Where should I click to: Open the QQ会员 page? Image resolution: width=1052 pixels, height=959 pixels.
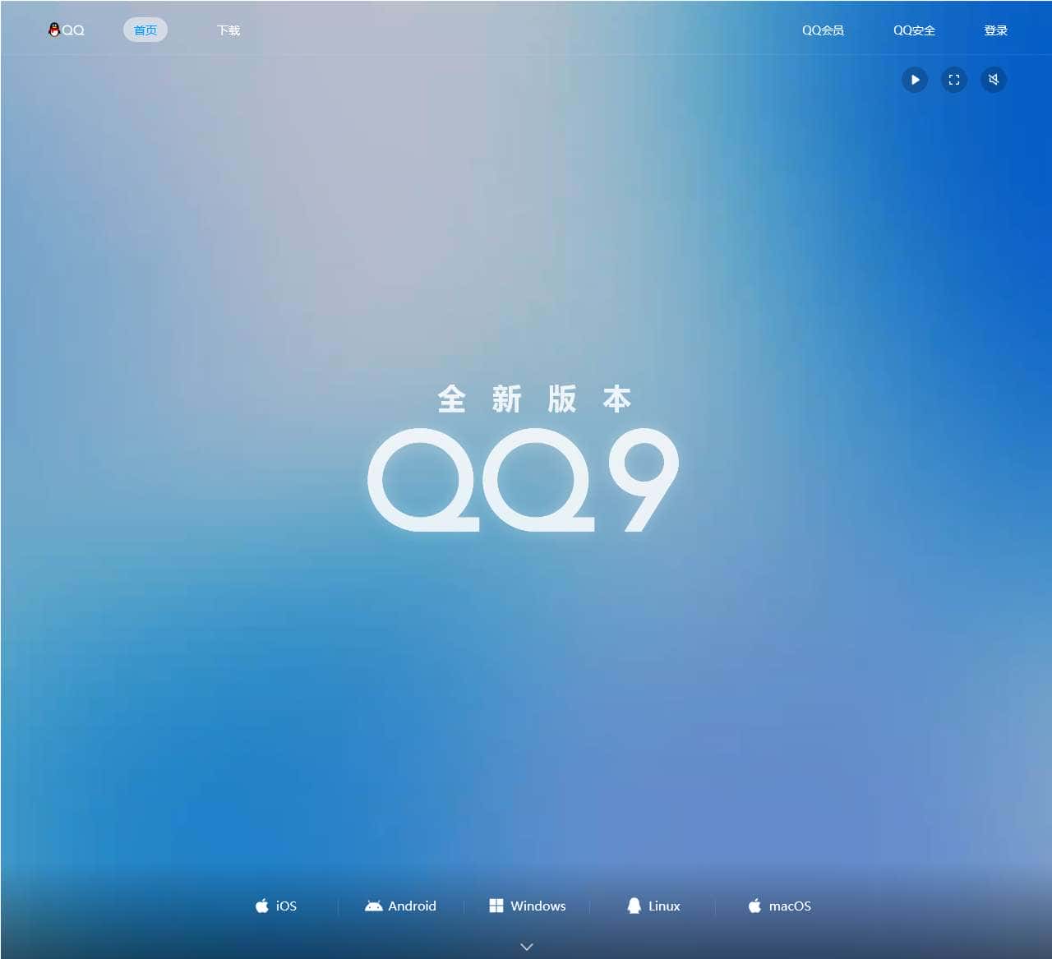tap(824, 30)
